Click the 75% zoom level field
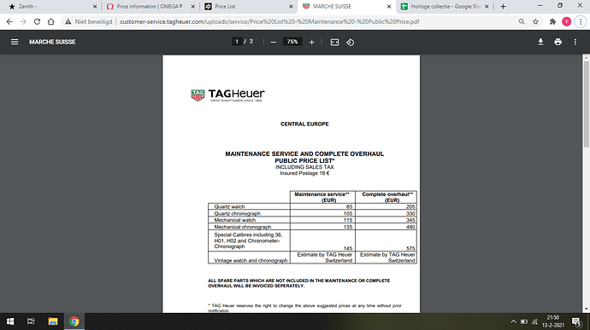This screenshot has width=590, height=330. (x=292, y=42)
